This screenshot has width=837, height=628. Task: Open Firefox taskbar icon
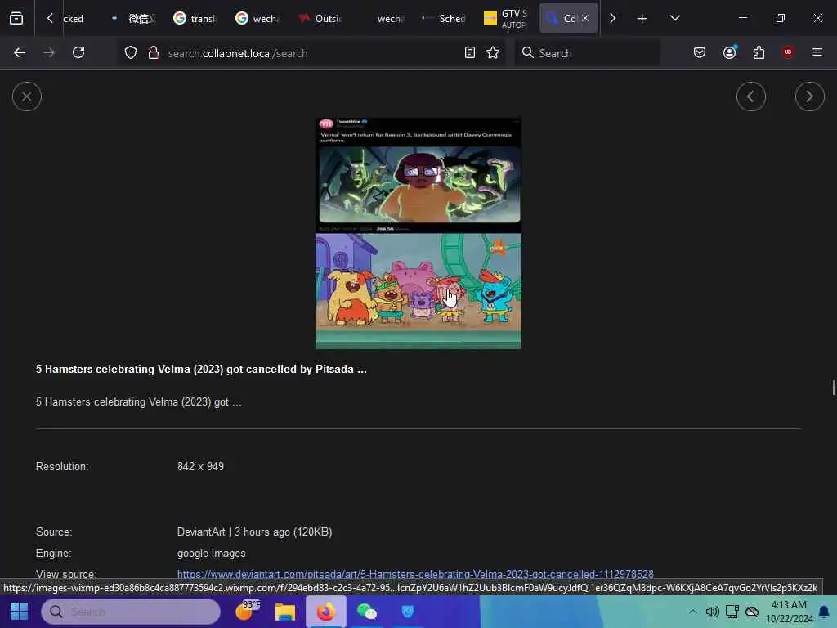pos(325,612)
